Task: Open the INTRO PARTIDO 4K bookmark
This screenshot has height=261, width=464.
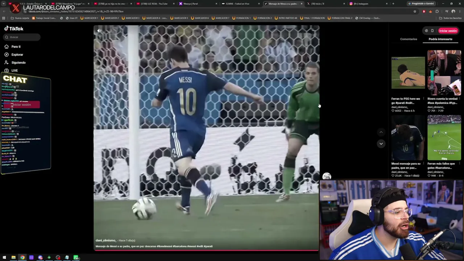Action: [x=286, y=18]
